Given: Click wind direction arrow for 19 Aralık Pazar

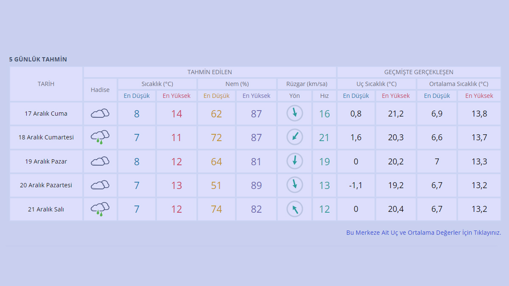Looking at the screenshot, I should [x=294, y=161].
